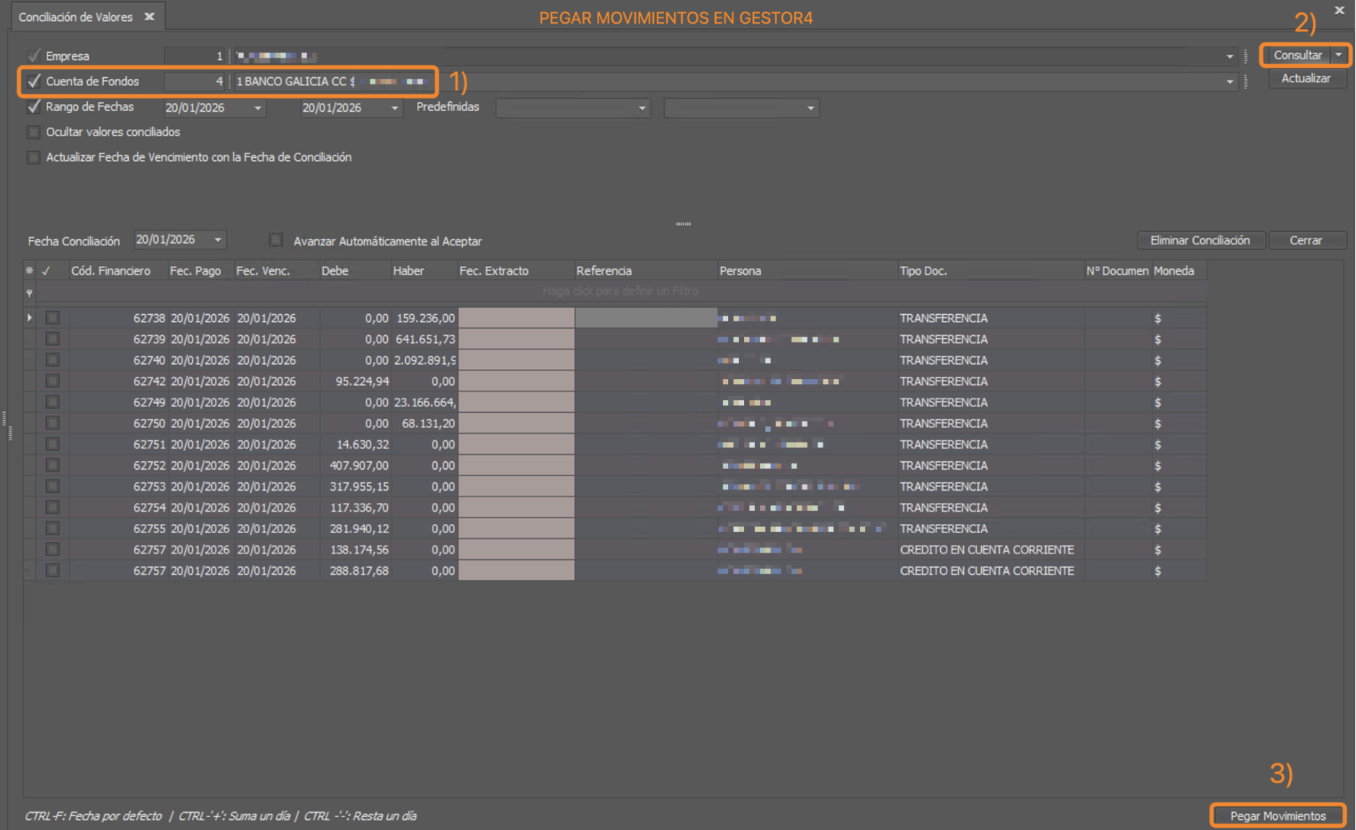Close the window with top-right X
1356x830 pixels.
click(x=1339, y=10)
